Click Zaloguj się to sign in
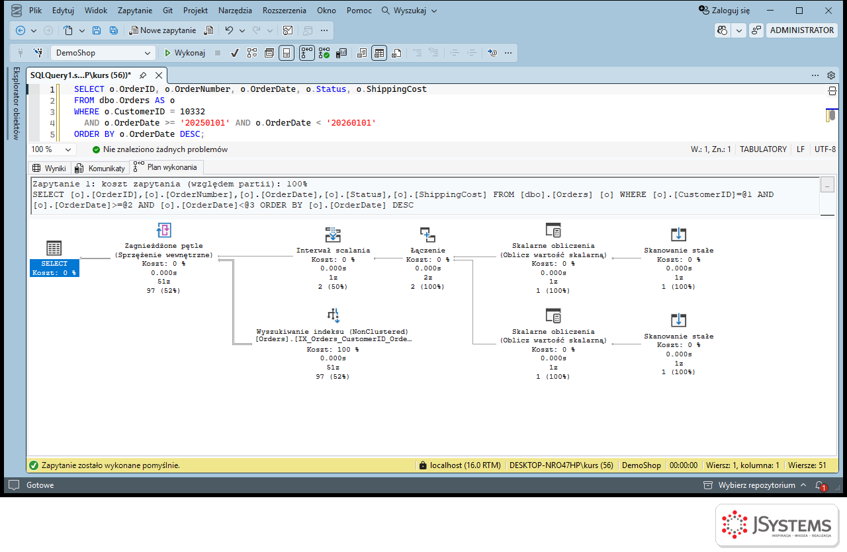Image resolution: width=847 pixels, height=552 pixels. [725, 11]
